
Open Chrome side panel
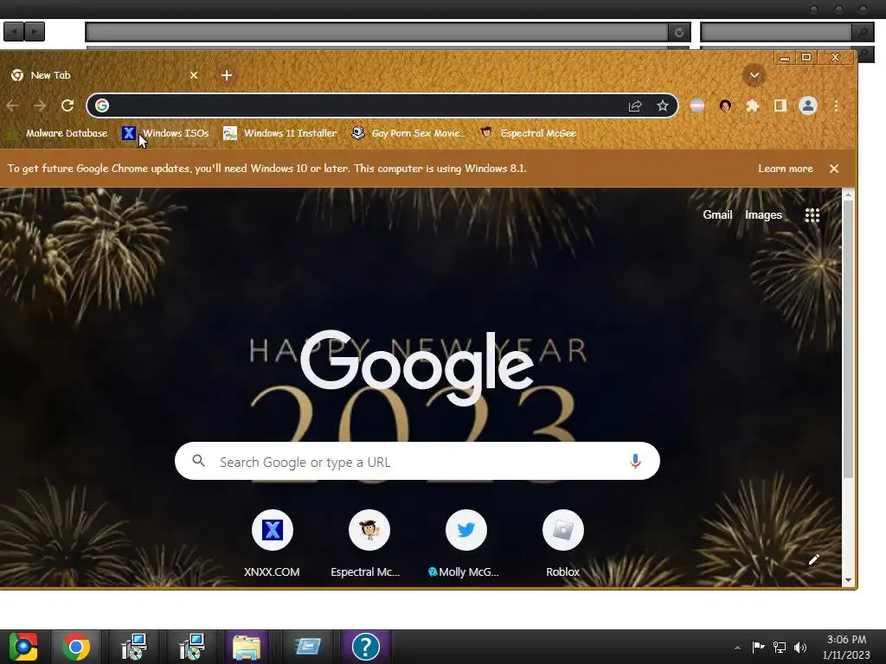pos(780,105)
